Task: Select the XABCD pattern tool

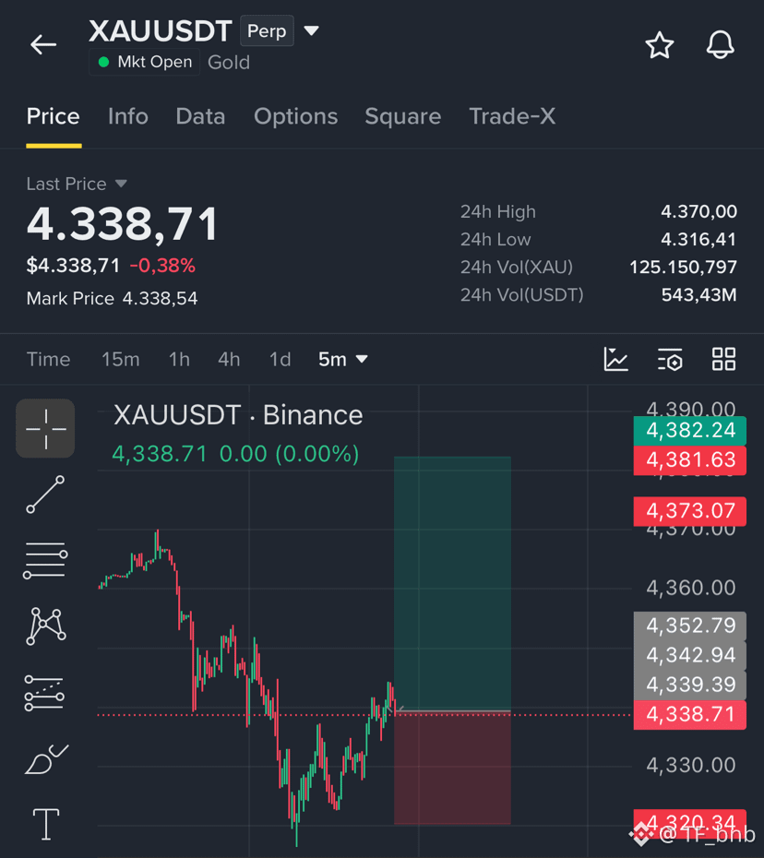Action: pyautogui.click(x=46, y=626)
